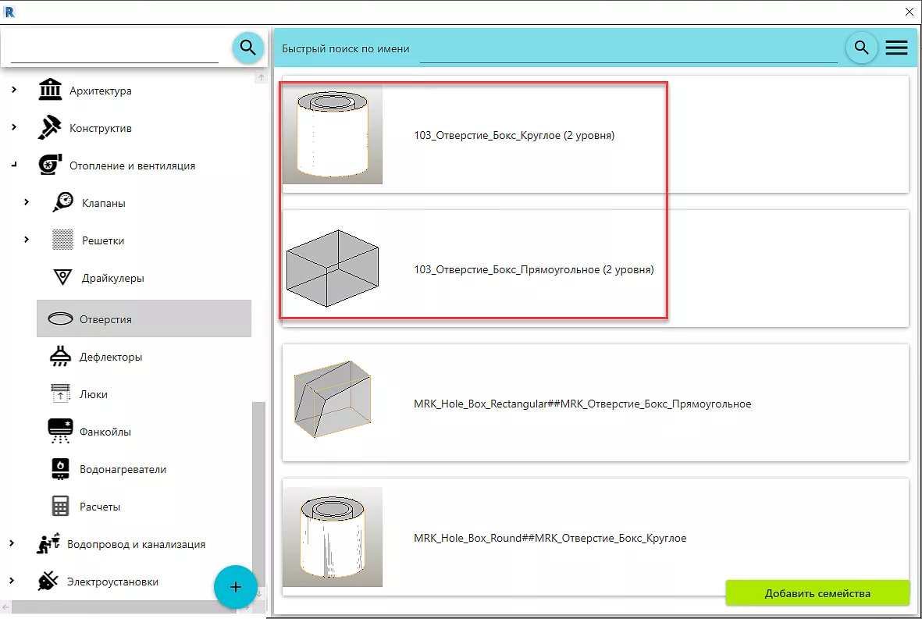The height and width of the screenshot is (619, 922).
Task: Click the Добавить семейства button
Action: [817, 593]
